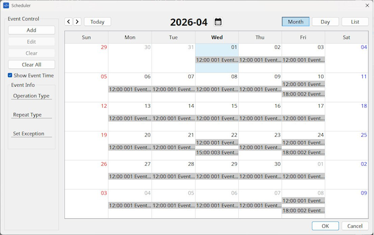Select 12:00 001 event on Thu 23
Image resolution: width=374 pixels, height=235 pixels.
(x=260, y=148)
